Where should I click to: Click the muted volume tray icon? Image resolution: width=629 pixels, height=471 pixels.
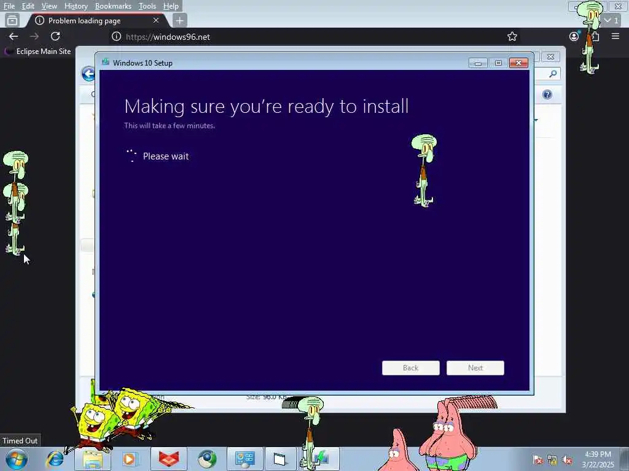[567, 460]
